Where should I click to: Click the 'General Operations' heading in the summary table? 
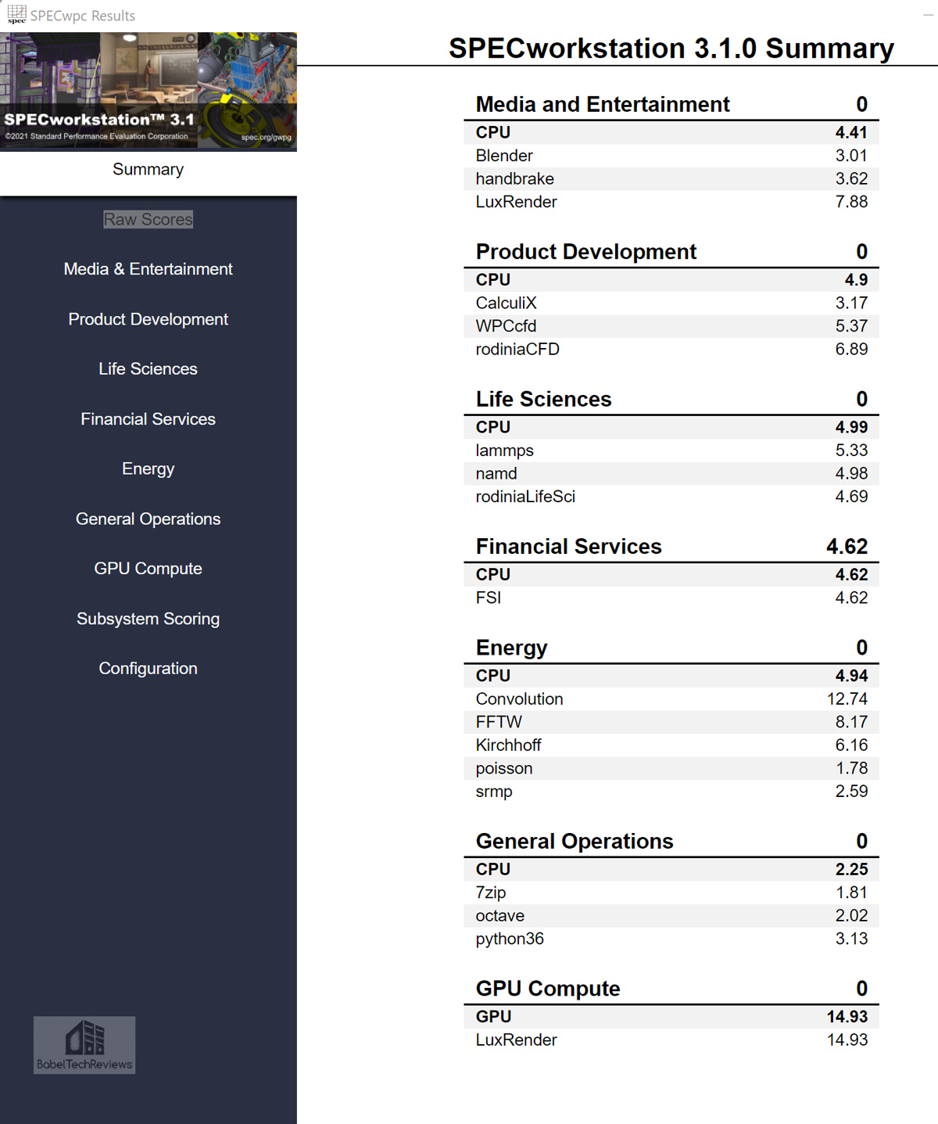(x=575, y=842)
